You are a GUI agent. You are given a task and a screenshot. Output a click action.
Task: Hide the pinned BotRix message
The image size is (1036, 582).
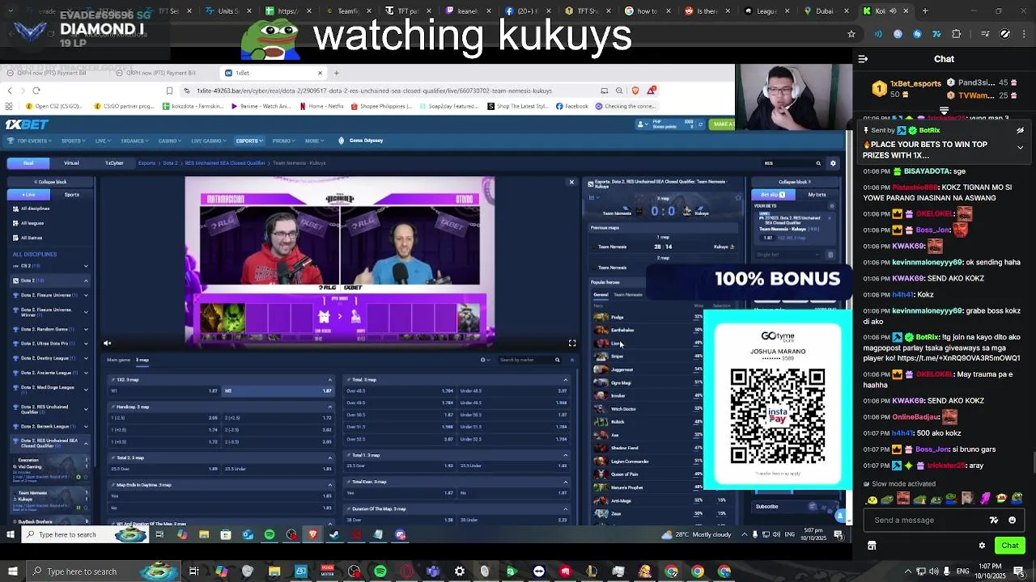(x=1020, y=130)
